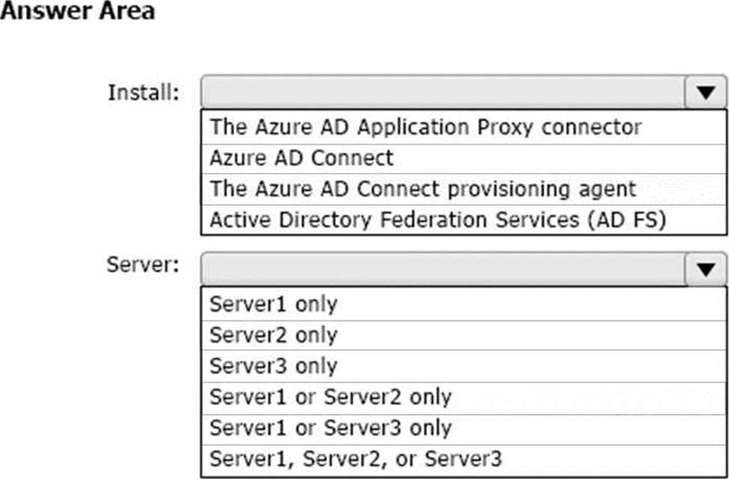Select The Azure AD Connect provisioning agent

tap(463, 189)
